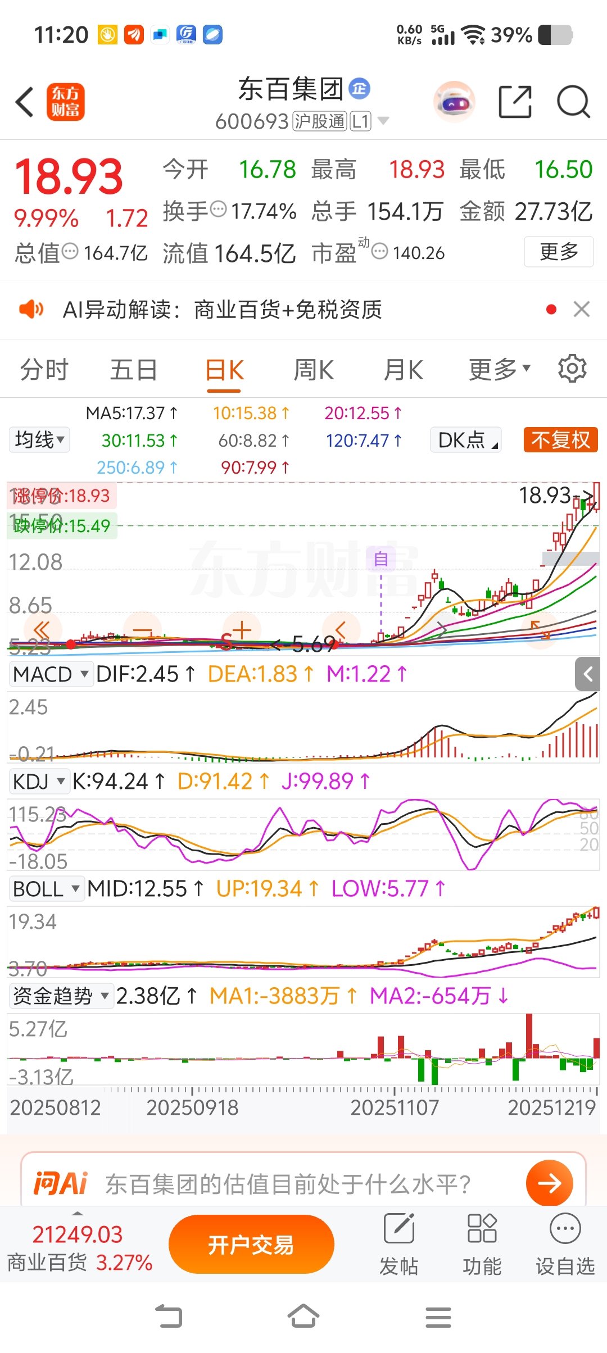607x1353 pixels.
Task: Open the 东方财富 logo icon
Action: [x=66, y=102]
